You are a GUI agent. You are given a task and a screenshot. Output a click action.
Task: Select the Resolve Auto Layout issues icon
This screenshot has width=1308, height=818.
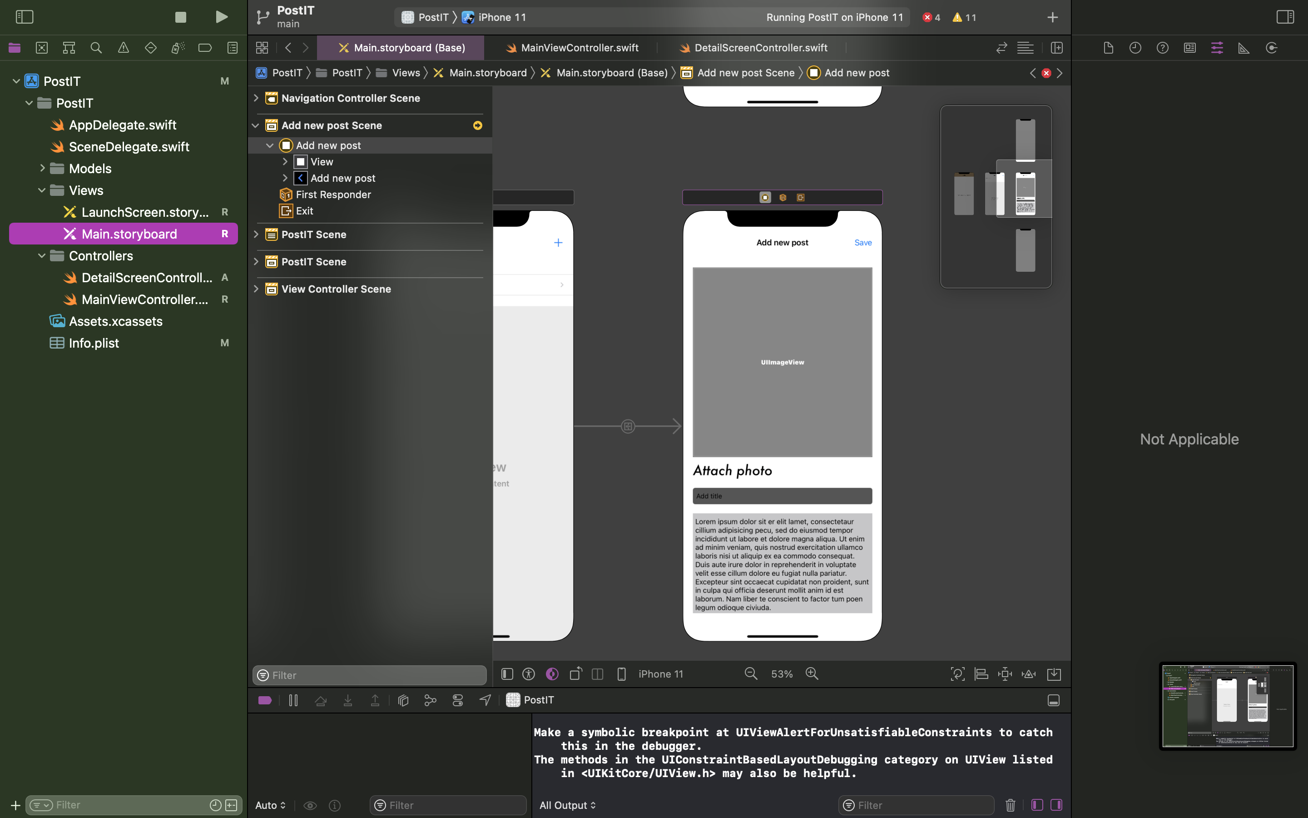coord(1029,673)
